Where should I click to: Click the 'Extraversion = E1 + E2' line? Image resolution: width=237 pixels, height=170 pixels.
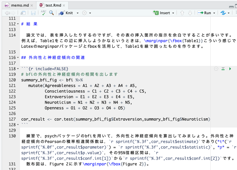[x=90, y=97]
